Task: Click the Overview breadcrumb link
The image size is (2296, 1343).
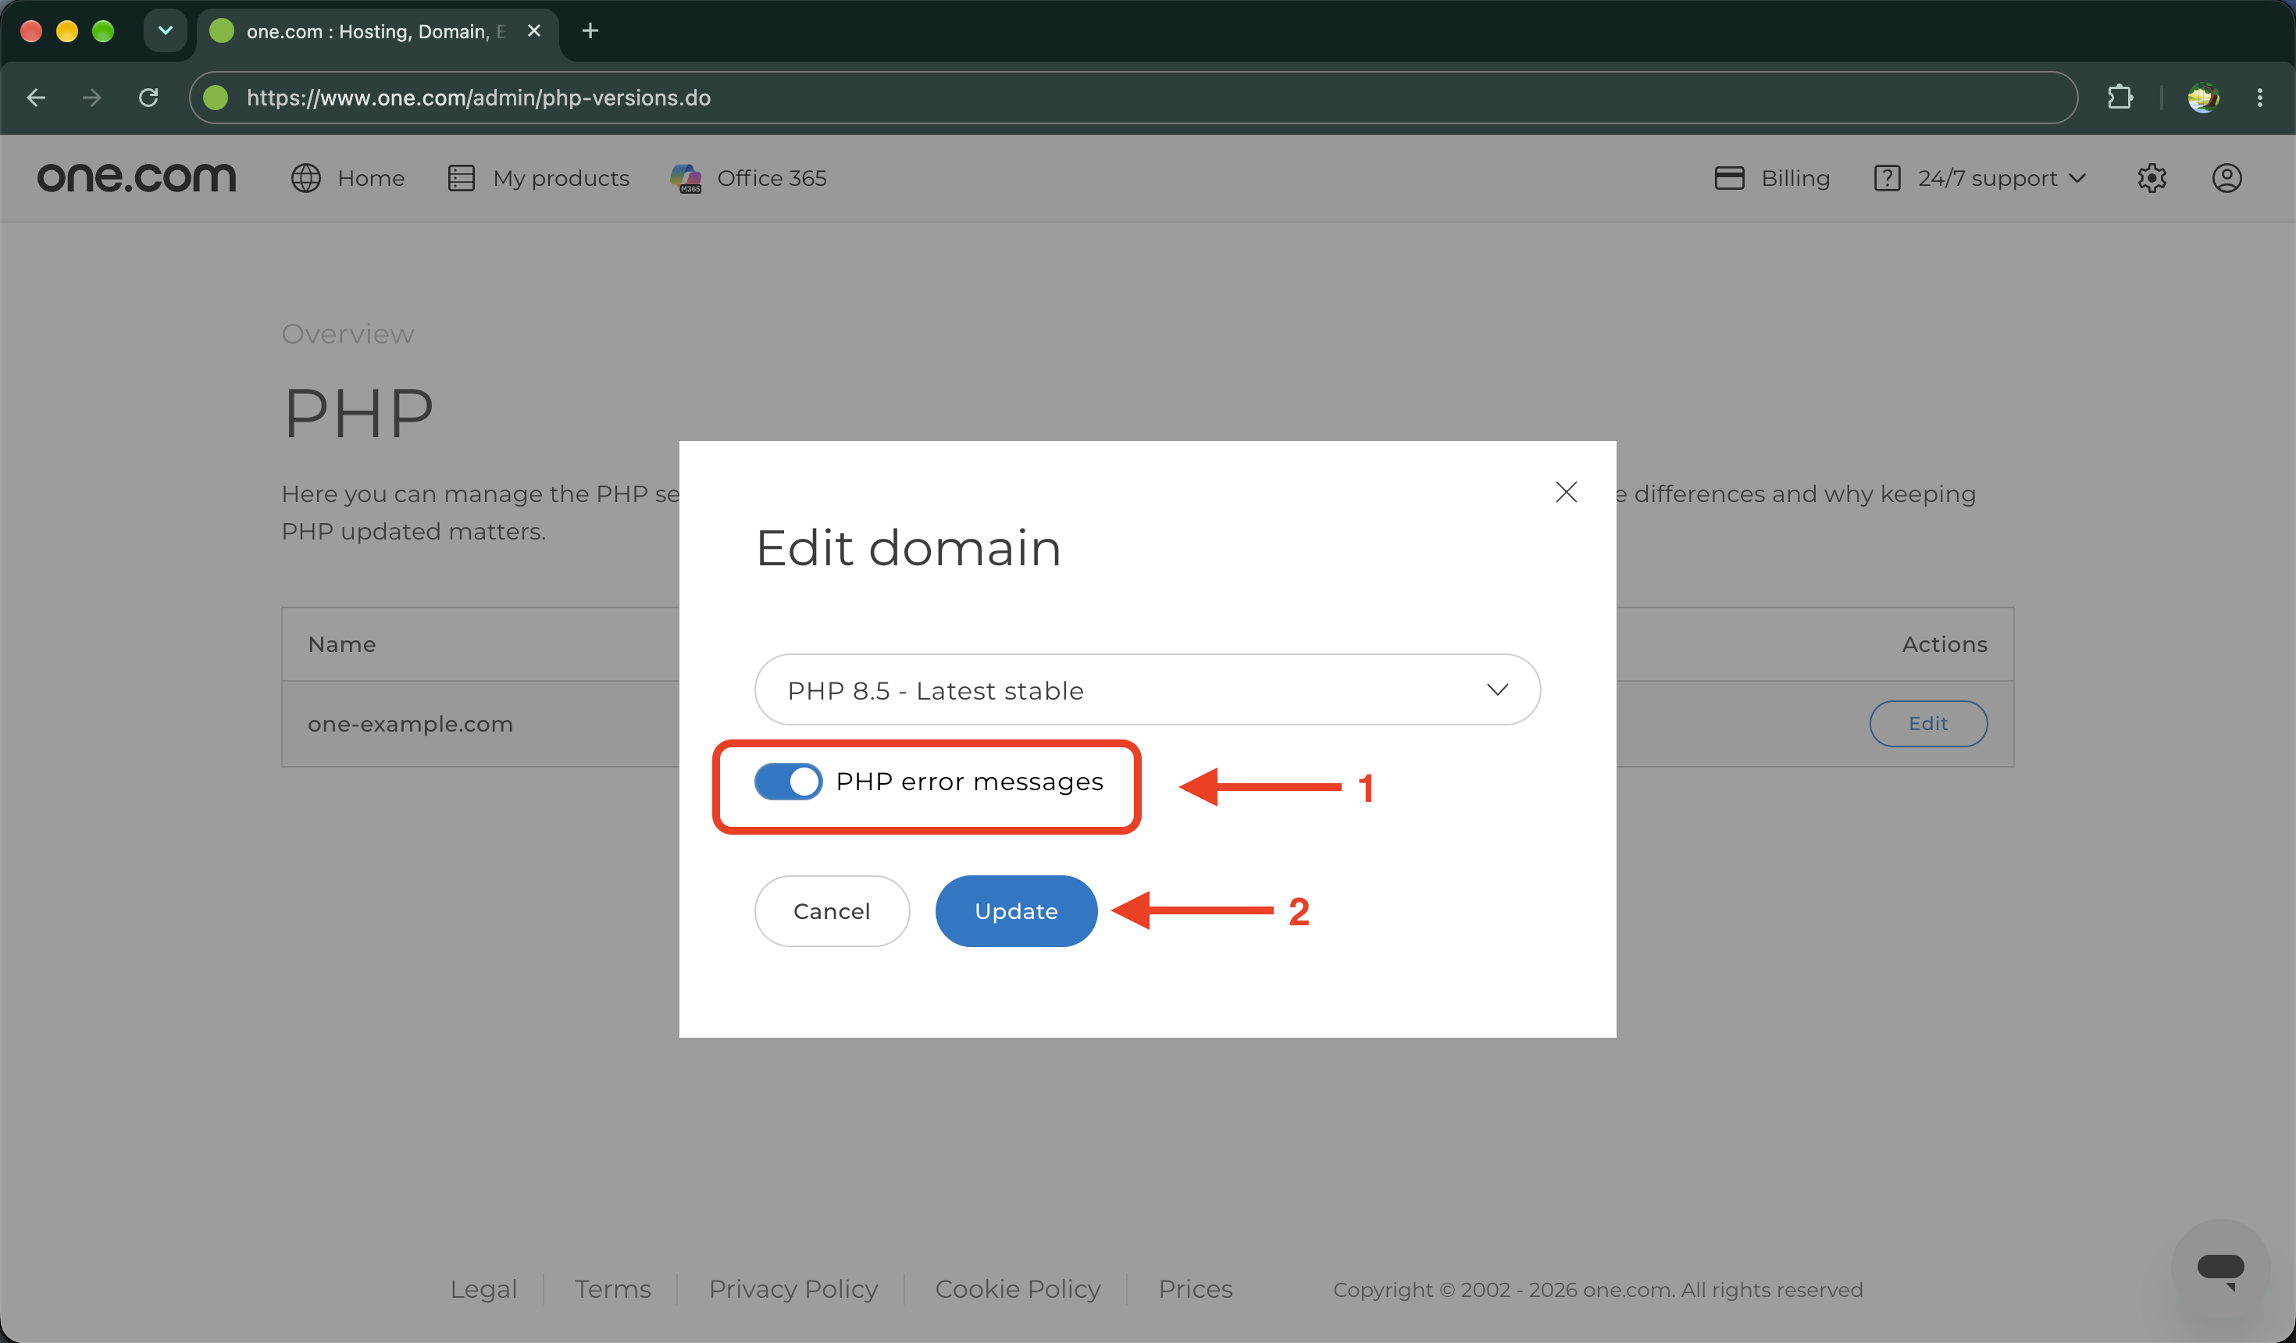Action: coord(348,333)
